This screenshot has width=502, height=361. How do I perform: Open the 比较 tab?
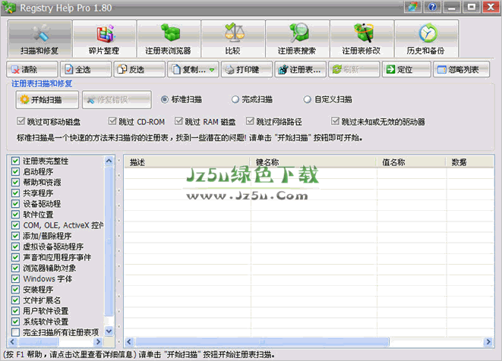pos(233,39)
